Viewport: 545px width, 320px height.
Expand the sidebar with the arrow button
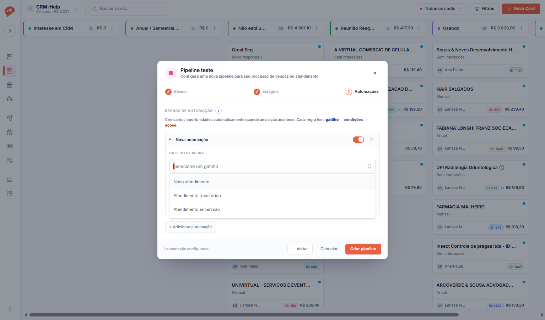10,31
